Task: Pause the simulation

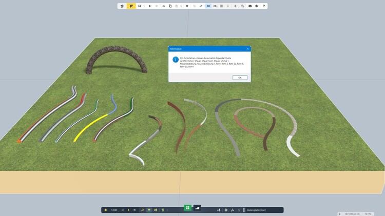Action: click(123, 210)
